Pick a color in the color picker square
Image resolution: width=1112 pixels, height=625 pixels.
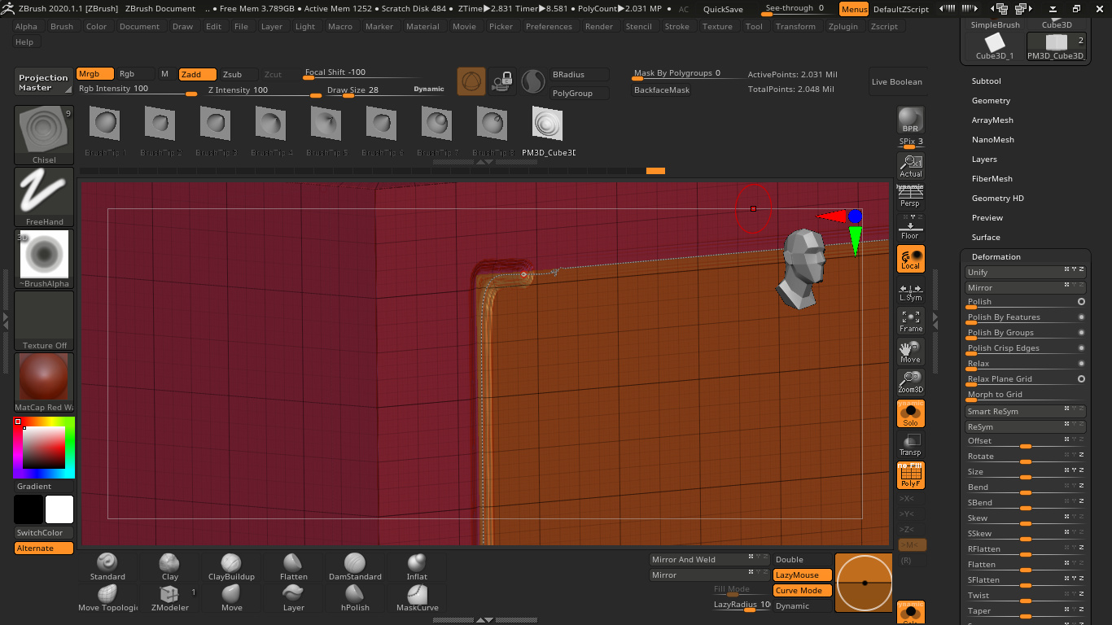43,447
